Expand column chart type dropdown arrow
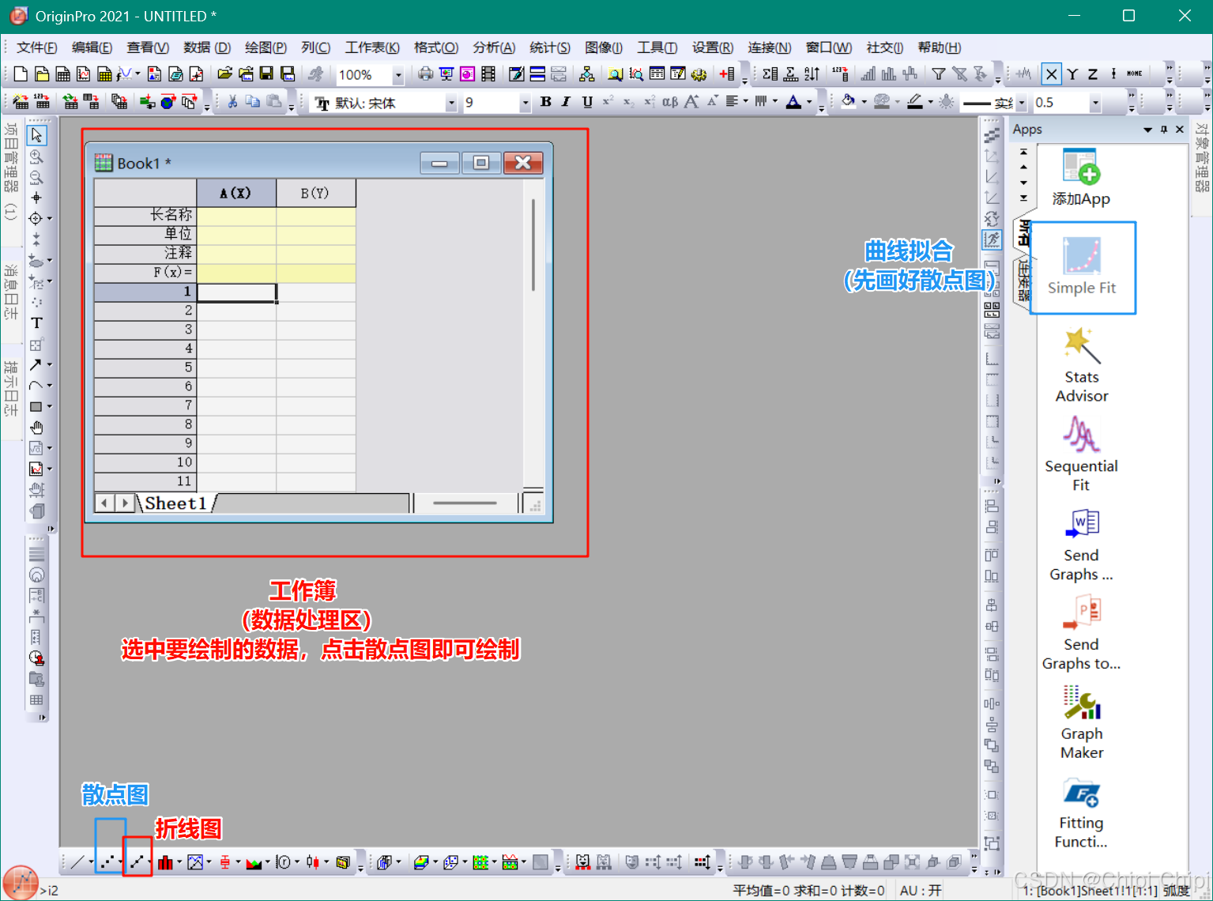The image size is (1213, 901). [x=179, y=862]
